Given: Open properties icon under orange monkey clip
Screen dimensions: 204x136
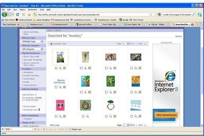Looking at the screenshot, I should pyautogui.click(x=140, y=92).
